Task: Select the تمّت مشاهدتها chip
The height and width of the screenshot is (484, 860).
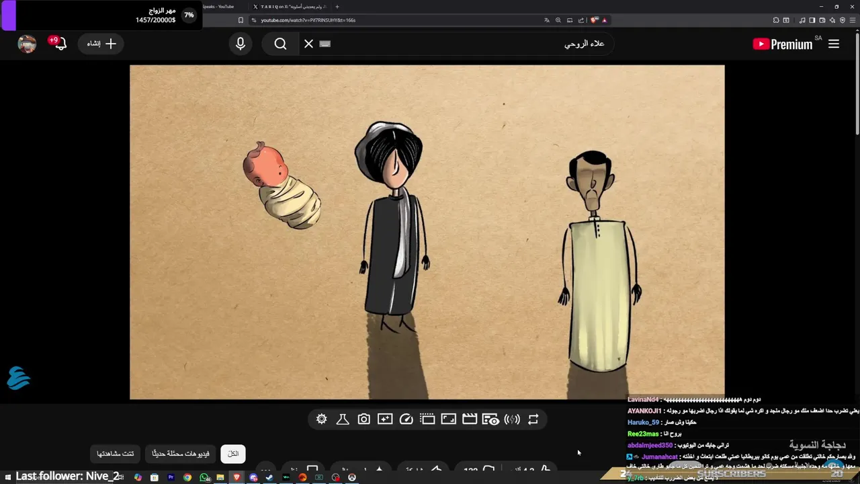Action: (116, 454)
